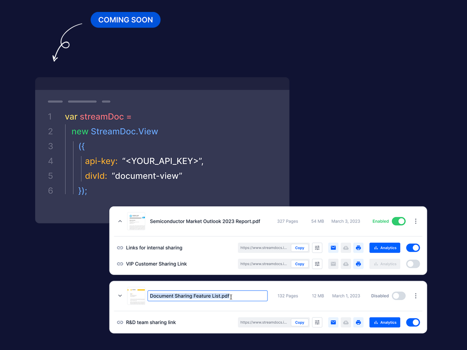Click the Document Sharing Feature List filename field
The height and width of the screenshot is (350, 467).
coord(207,296)
